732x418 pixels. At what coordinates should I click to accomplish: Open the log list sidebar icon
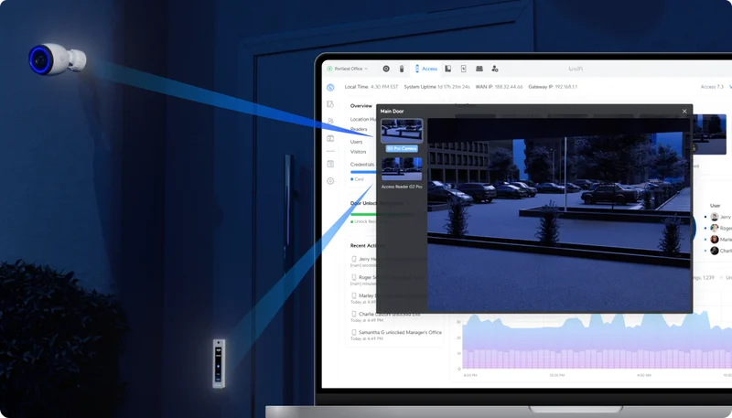coord(330,164)
